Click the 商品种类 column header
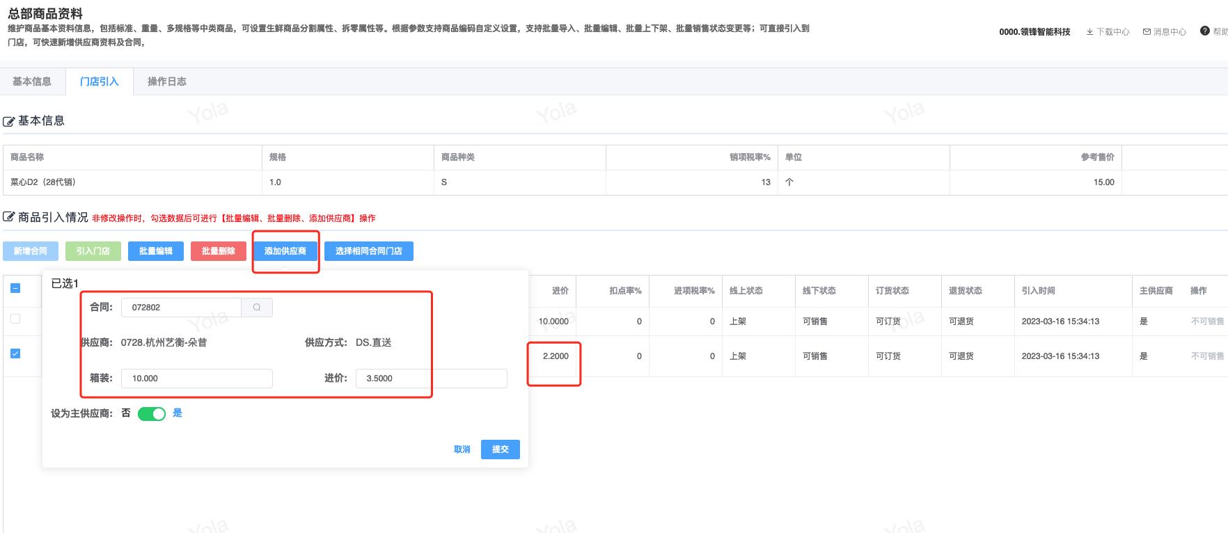Image resolution: width=1228 pixels, height=533 pixels. pyautogui.click(x=458, y=157)
